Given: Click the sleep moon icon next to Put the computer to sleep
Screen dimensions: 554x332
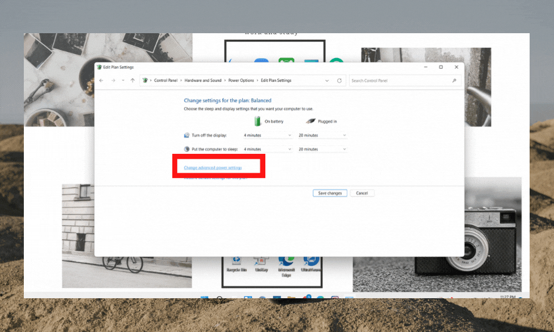Looking at the screenshot, I should (186, 148).
